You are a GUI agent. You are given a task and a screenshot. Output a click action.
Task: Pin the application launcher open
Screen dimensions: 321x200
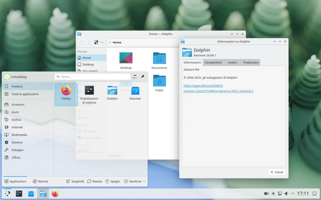pyautogui.click(x=143, y=77)
